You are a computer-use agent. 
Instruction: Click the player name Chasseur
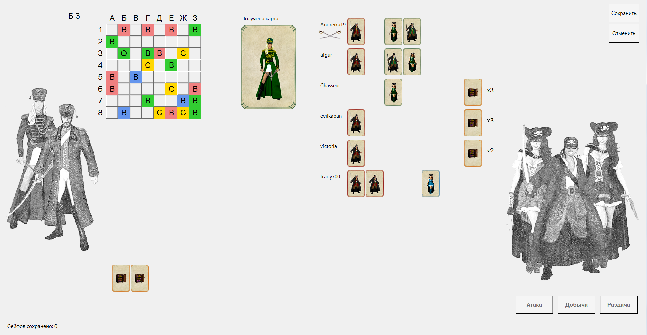click(330, 86)
